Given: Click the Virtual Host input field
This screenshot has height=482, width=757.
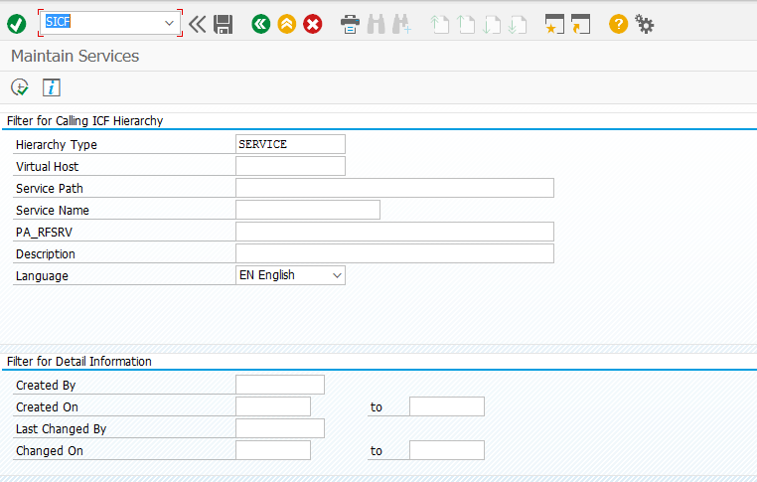Looking at the screenshot, I should pyautogui.click(x=290, y=166).
